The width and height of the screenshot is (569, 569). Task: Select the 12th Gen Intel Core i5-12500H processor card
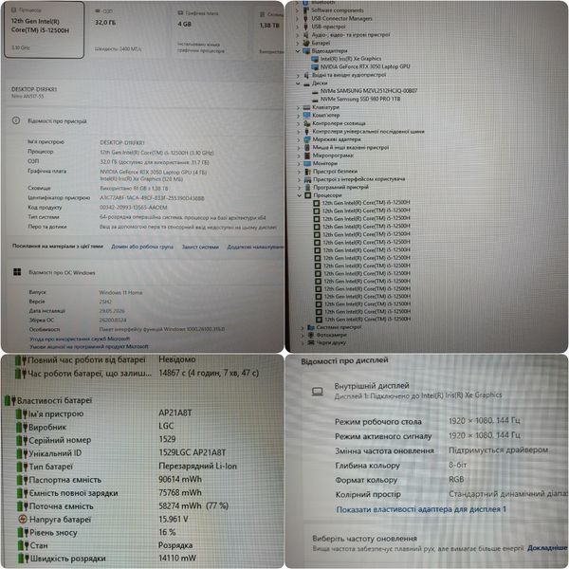(x=44, y=29)
